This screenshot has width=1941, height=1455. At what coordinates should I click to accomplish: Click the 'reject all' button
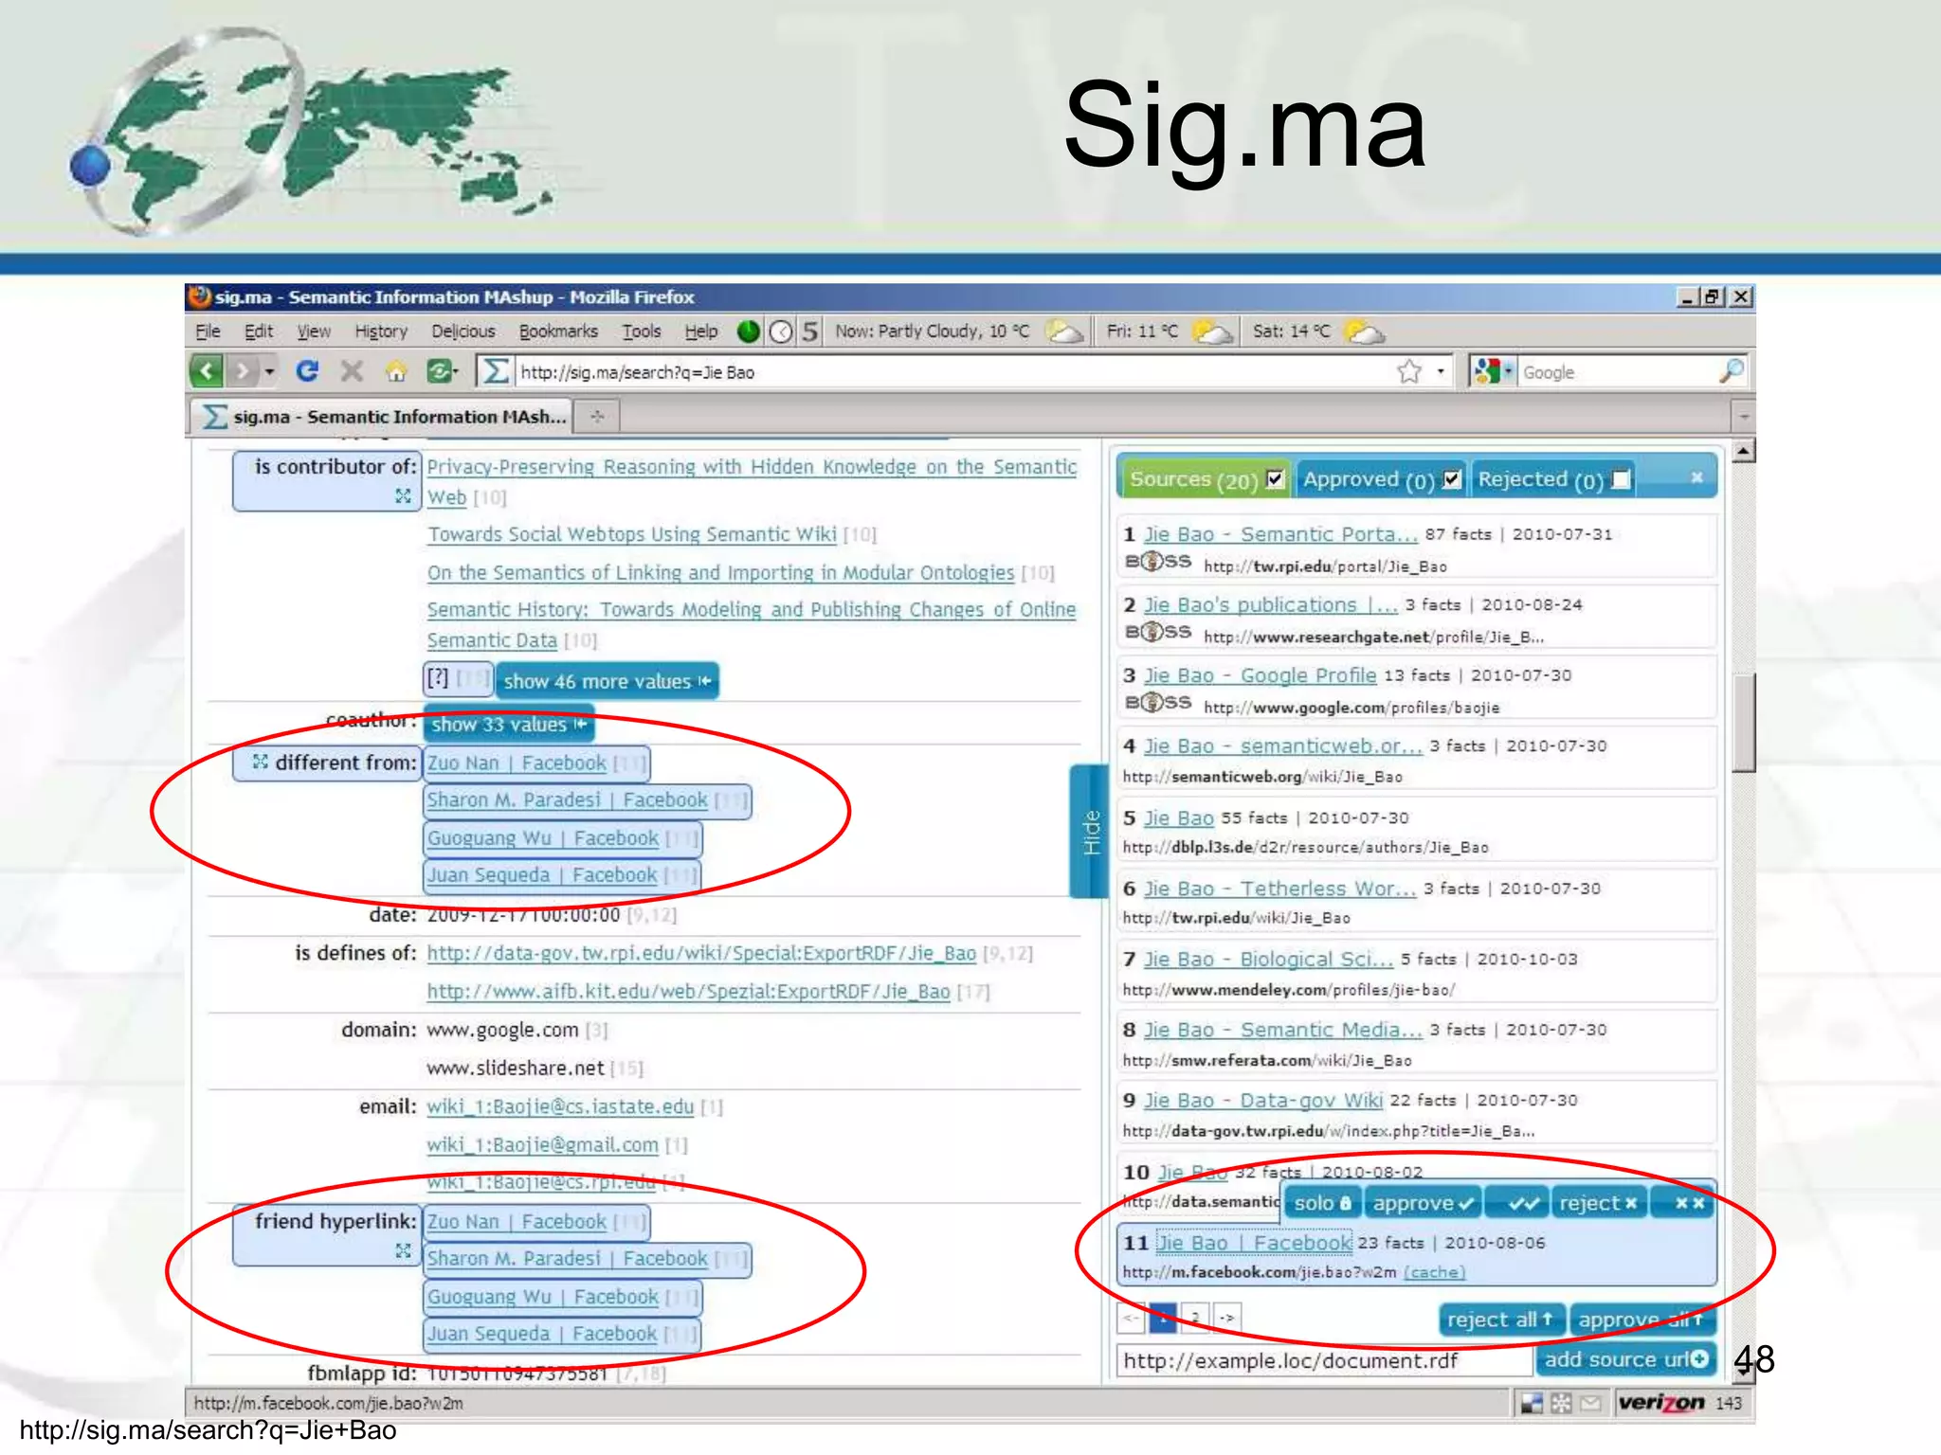(x=1500, y=1319)
